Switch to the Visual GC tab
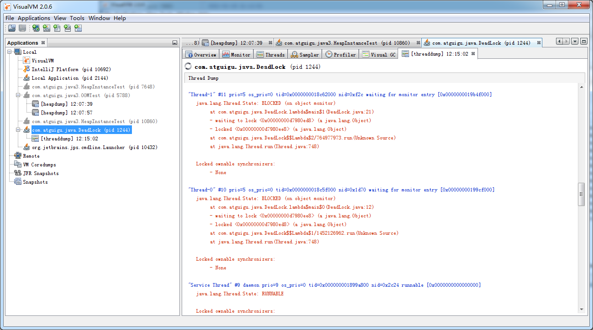 coord(378,54)
